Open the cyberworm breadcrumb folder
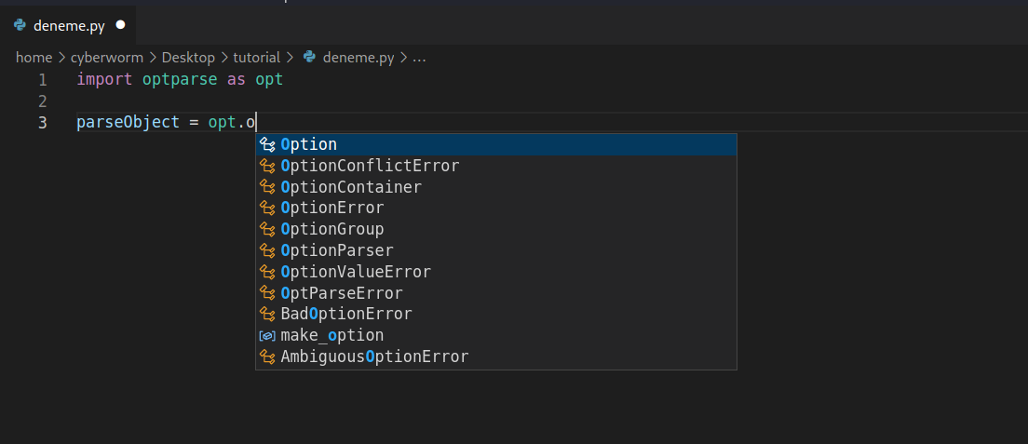This screenshot has height=444, width=1028. point(107,58)
